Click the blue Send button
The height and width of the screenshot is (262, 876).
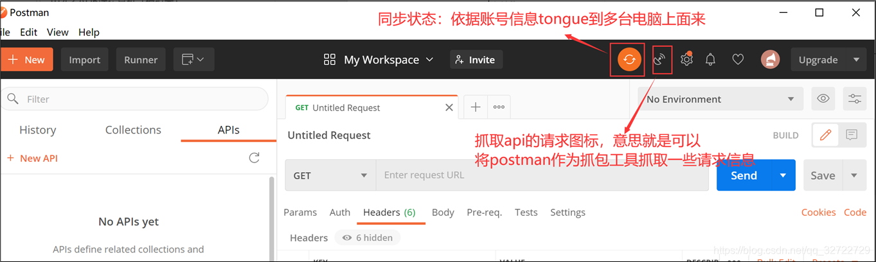744,175
